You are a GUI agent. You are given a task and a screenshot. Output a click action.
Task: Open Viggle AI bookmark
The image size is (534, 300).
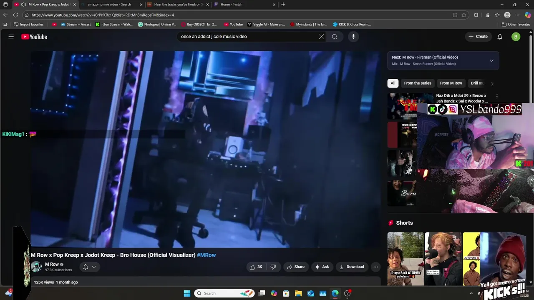pos(266,24)
